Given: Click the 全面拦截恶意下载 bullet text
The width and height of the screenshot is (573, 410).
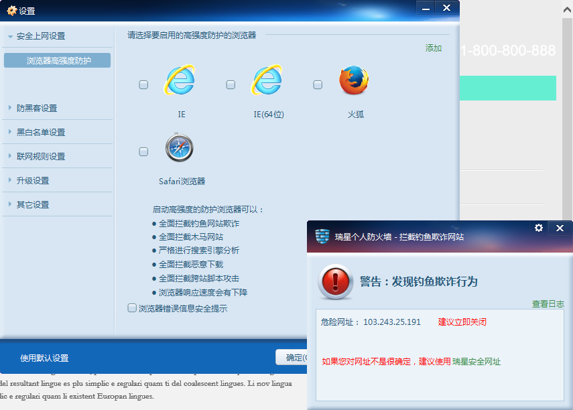Looking at the screenshot, I should [x=191, y=265].
